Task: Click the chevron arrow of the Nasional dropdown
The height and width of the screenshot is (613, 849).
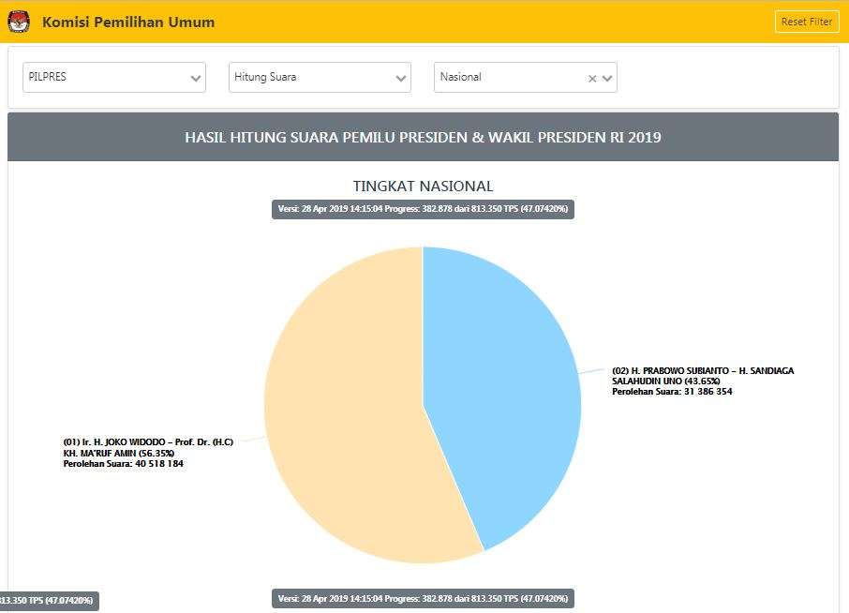Action: pos(607,79)
